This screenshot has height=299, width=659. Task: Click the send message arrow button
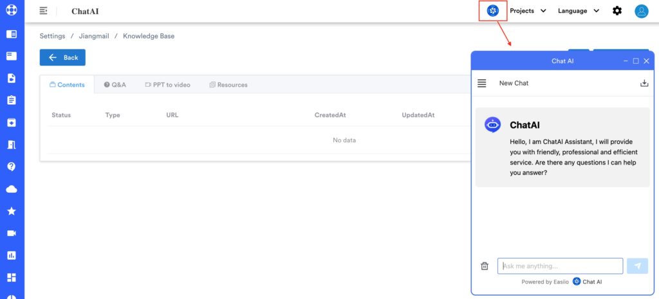(x=637, y=266)
